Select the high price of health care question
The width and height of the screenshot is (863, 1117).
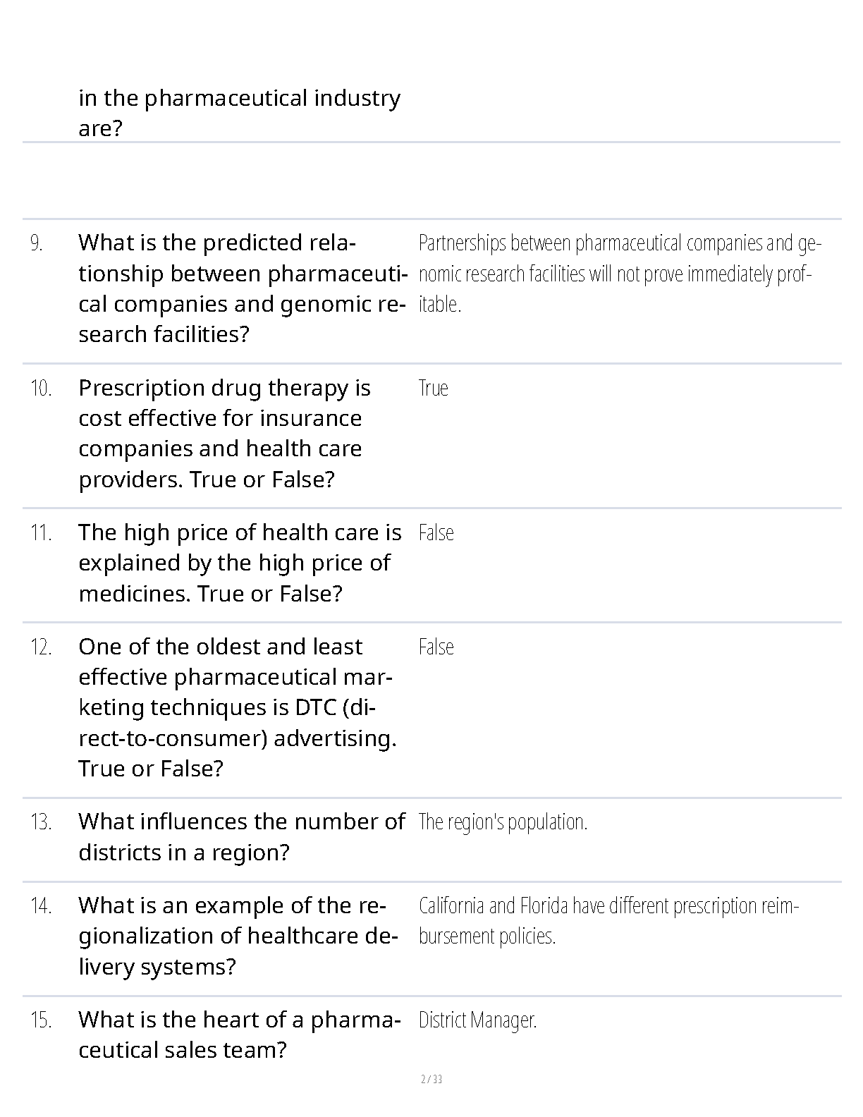pyautogui.click(x=240, y=563)
